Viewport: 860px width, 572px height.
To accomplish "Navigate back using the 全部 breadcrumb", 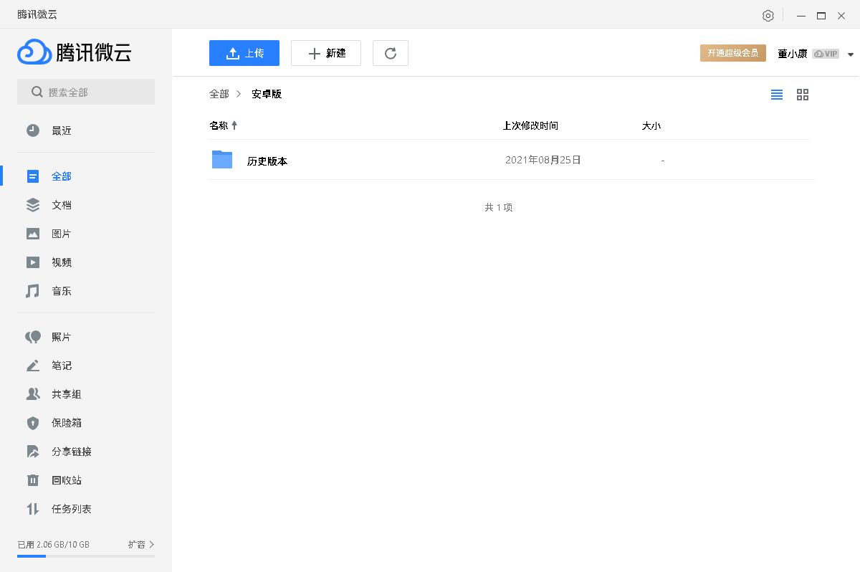I will [219, 93].
